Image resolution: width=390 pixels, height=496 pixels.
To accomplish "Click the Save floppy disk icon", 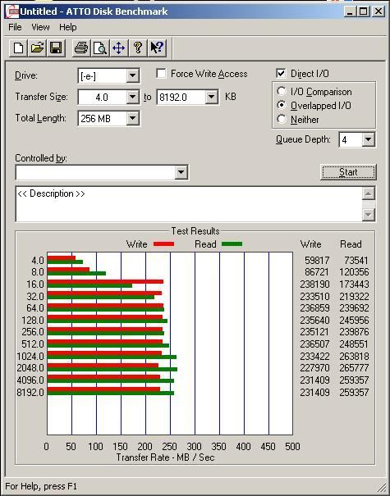I will (56, 48).
